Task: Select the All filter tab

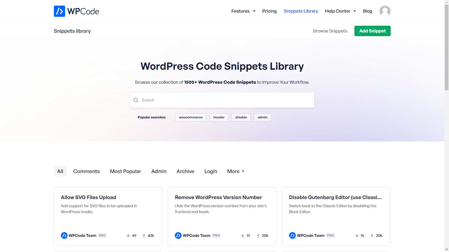Action: click(60, 171)
